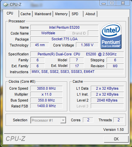
Task: Click the L1 Inst. cache value field
Action: (107, 94)
